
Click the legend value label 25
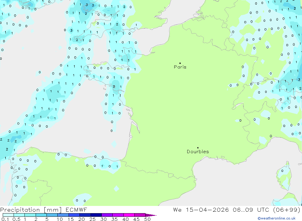click(92, 219)
